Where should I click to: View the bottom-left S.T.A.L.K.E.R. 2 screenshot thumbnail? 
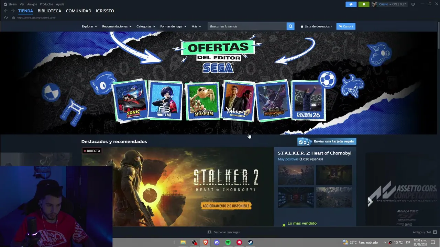pos(296,197)
